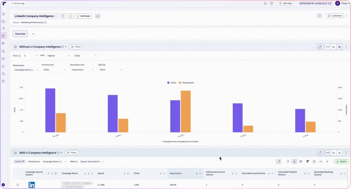Toggle Clicks series in chart legend
351x189 pixels.
pyautogui.click(x=172, y=82)
